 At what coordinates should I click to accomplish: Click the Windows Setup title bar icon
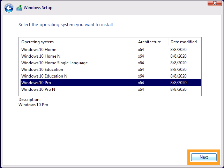click(20, 8)
